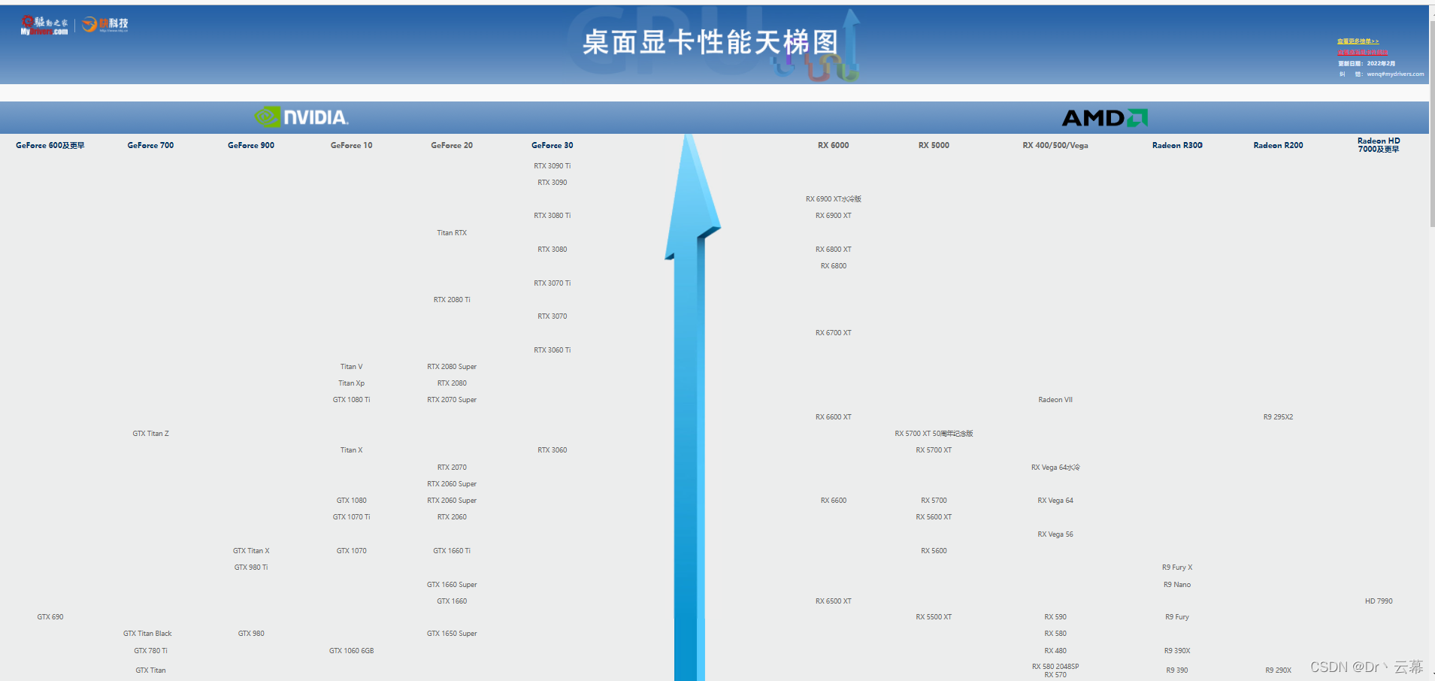Click the GTX 780 Ti entry

[150, 651]
